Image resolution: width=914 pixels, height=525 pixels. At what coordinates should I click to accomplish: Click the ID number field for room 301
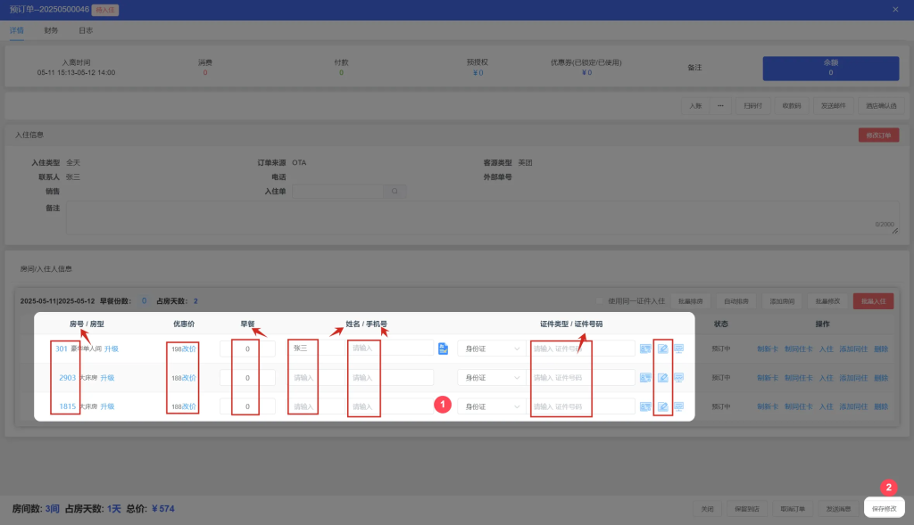[x=582, y=349]
